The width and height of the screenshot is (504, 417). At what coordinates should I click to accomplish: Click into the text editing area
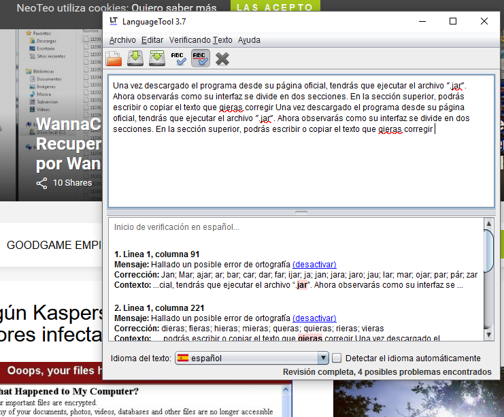pyautogui.click(x=301, y=141)
